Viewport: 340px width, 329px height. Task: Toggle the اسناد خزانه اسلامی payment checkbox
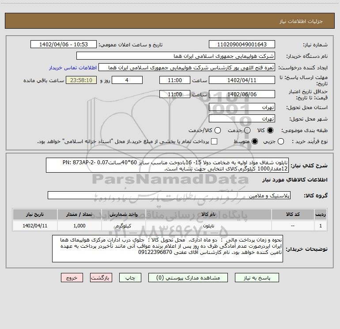click(x=214, y=141)
